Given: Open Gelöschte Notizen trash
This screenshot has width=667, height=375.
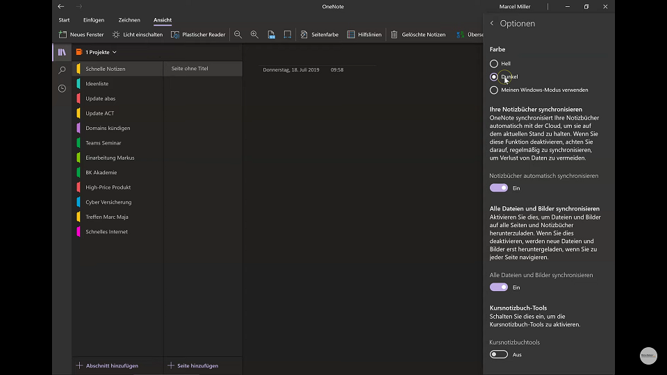Looking at the screenshot, I should point(418,35).
